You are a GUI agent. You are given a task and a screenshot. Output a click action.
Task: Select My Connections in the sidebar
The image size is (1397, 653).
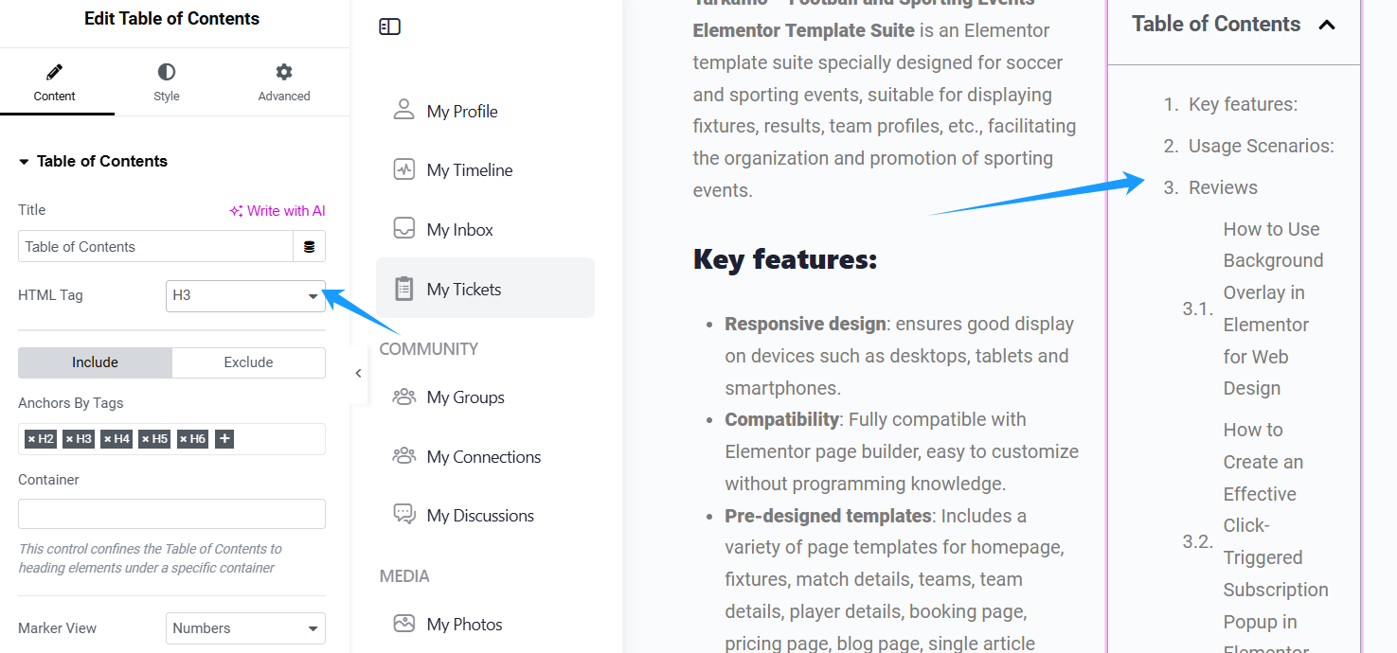[484, 456]
